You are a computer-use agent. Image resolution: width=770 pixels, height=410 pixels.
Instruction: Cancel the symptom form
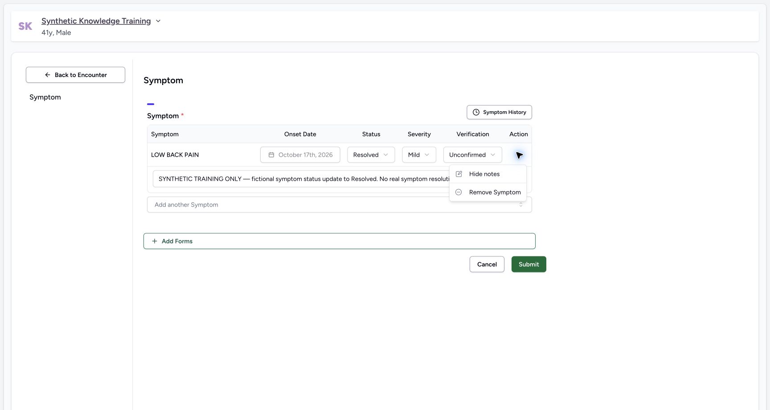coord(487,264)
